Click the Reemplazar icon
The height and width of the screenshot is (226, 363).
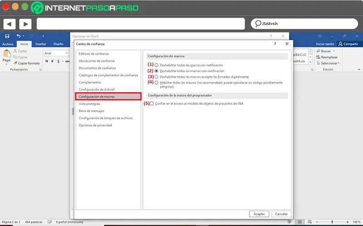tap(319, 57)
